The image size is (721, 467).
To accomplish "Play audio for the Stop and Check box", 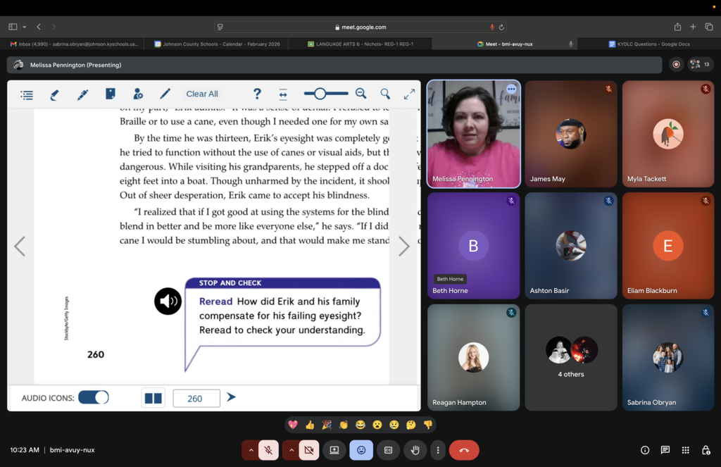I will pos(168,301).
